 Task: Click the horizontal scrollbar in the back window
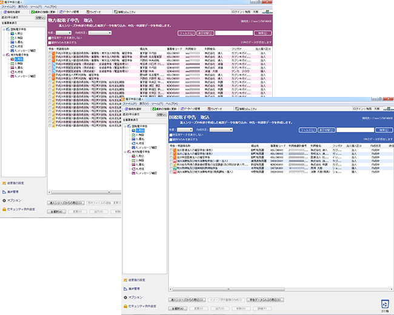tap(84, 193)
